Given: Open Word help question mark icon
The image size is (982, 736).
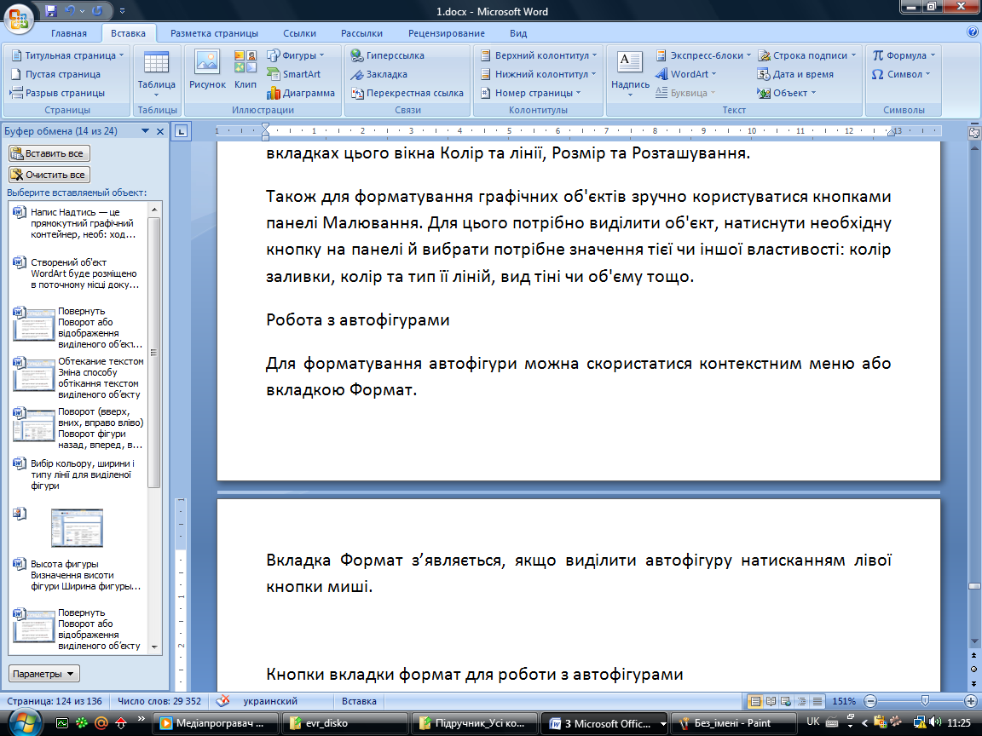Looking at the screenshot, I should (x=973, y=32).
